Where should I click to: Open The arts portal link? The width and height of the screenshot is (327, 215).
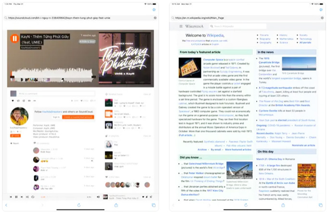tap(264, 35)
